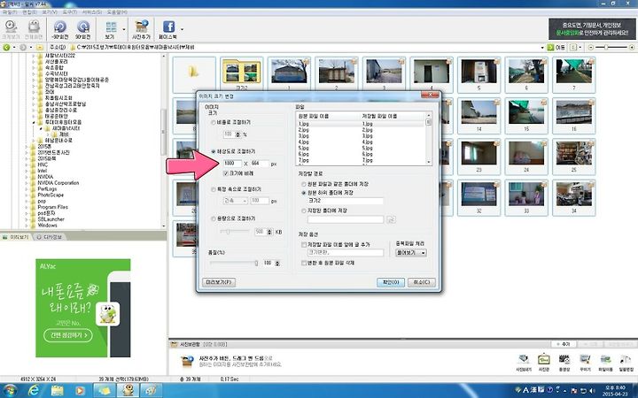Click the Windows Start orb
The height and width of the screenshot is (398, 638).
[x=10, y=391]
